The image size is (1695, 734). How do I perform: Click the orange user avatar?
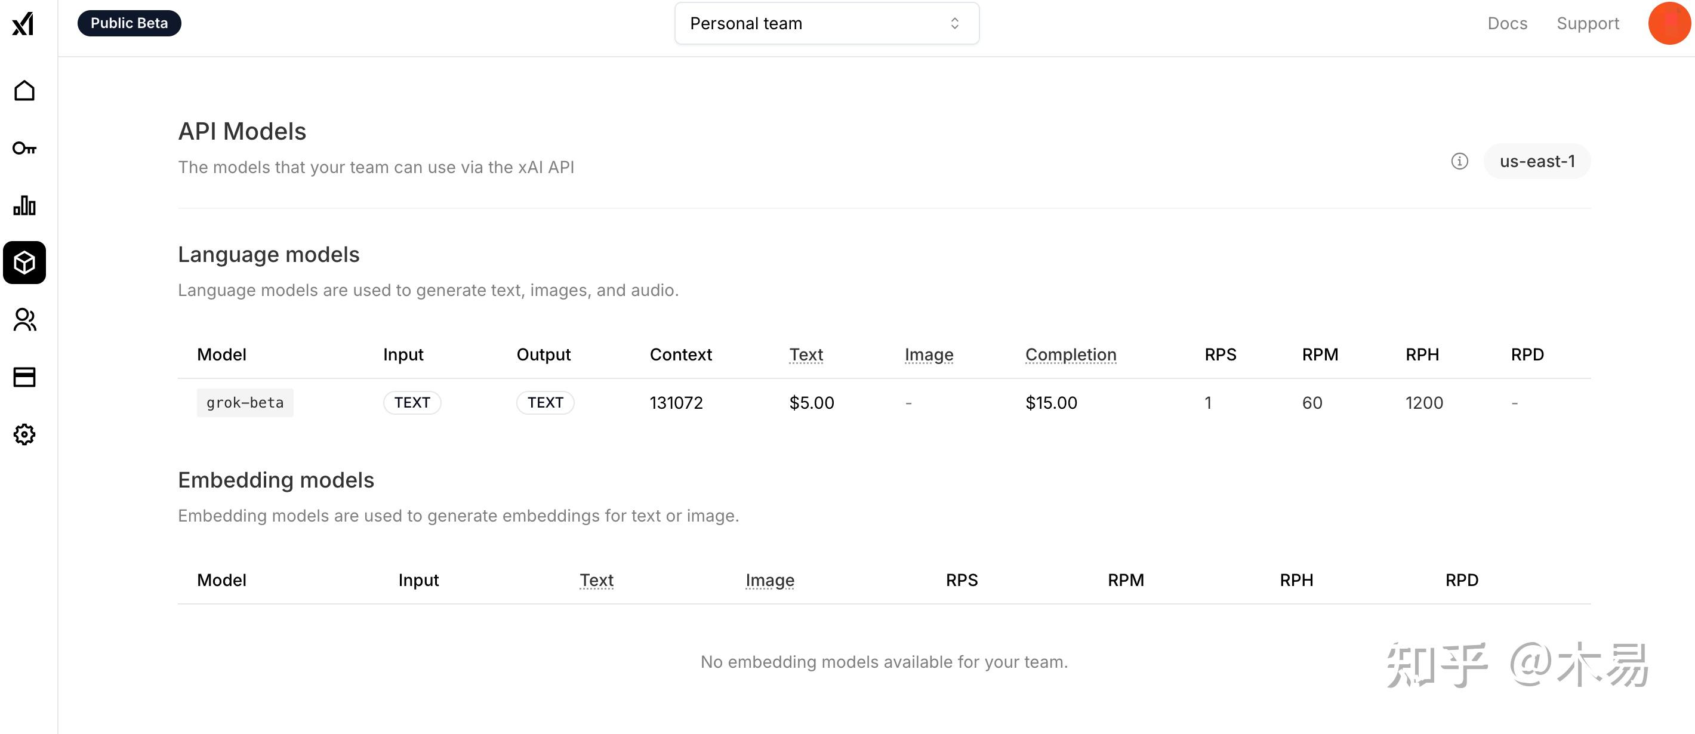1669,24
